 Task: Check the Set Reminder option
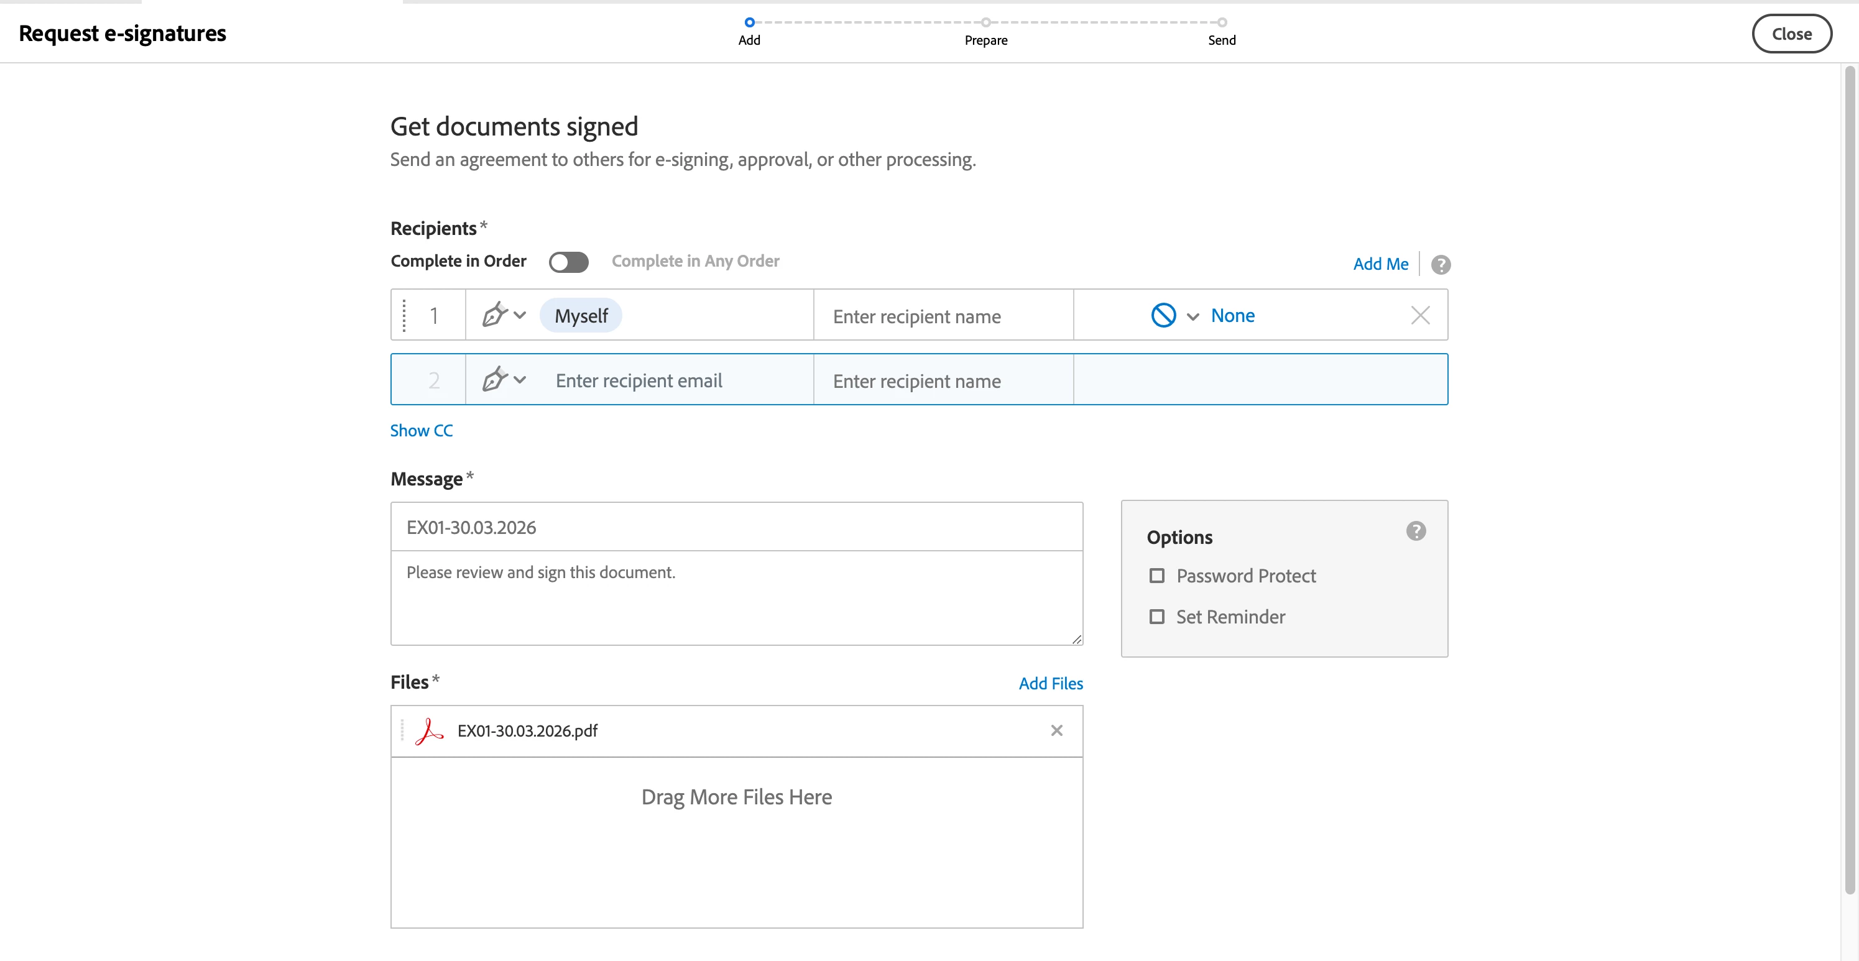[x=1157, y=617]
